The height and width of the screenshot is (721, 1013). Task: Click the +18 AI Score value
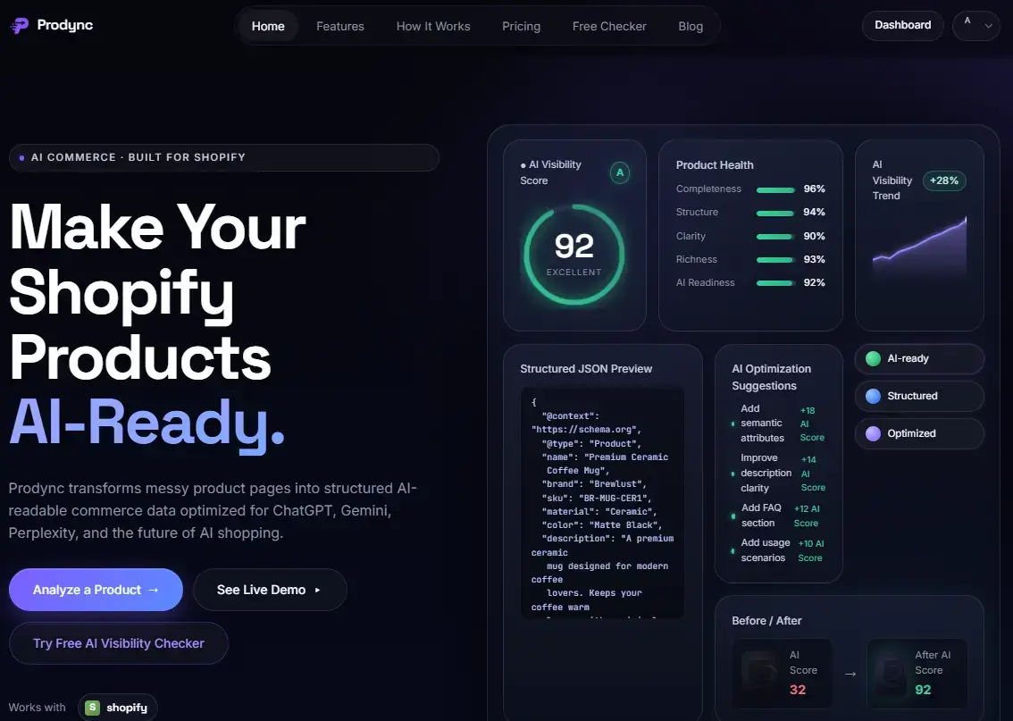click(x=811, y=423)
